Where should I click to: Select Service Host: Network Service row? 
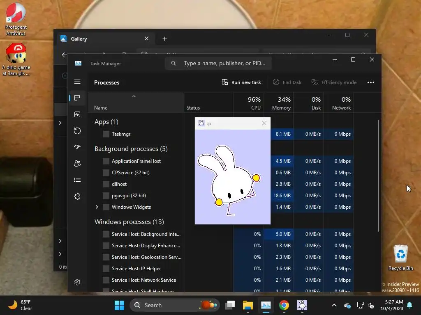point(220,280)
